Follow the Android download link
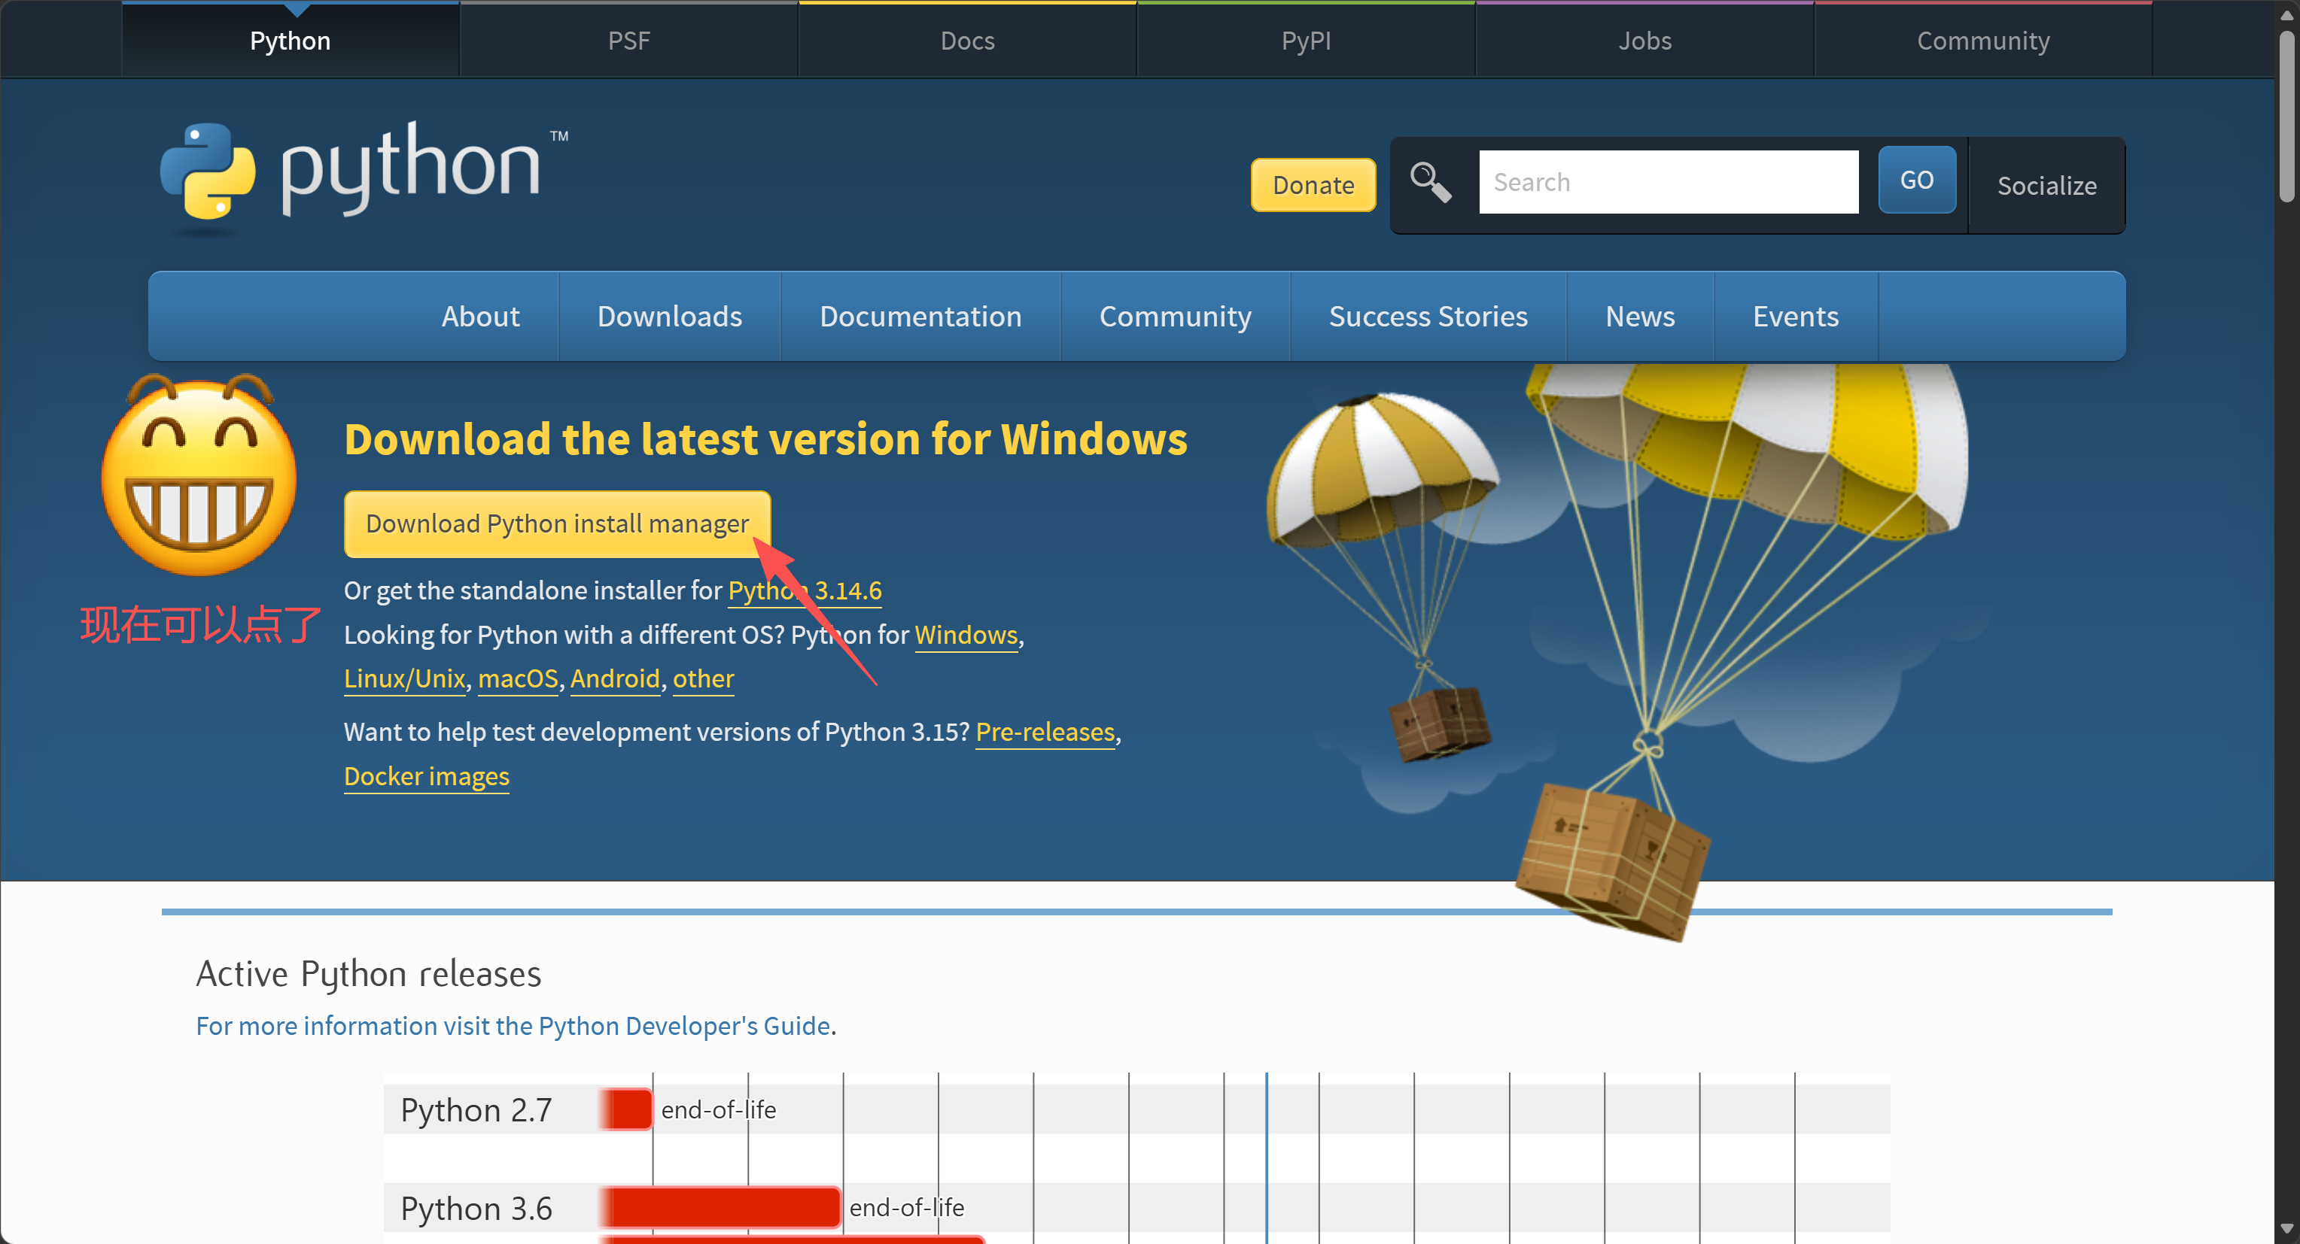Image resolution: width=2300 pixels, height=1244 pixels. [x=615, y=679]
